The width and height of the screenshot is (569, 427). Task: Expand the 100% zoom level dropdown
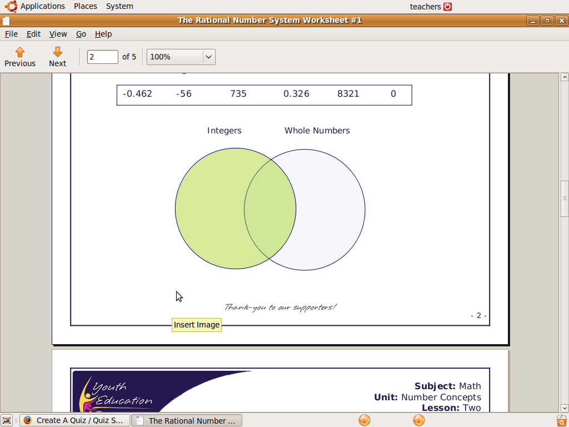pos(208,57)
